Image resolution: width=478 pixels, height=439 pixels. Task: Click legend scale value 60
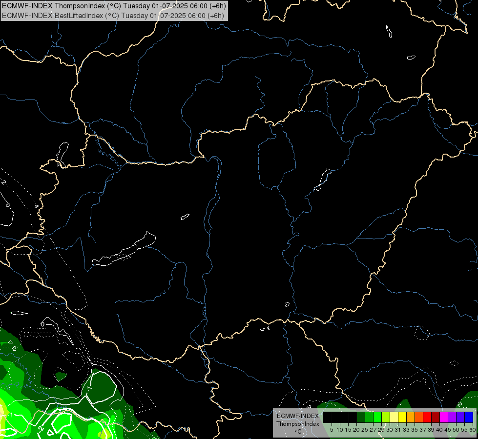[x=473, y=430]
